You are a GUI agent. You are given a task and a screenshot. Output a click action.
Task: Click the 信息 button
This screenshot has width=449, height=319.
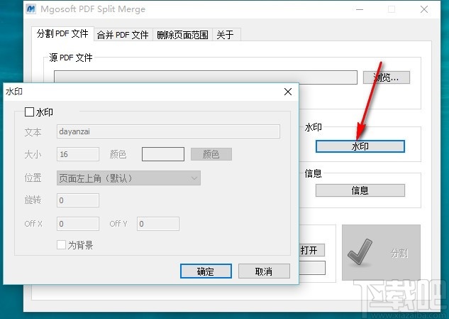coord(360,190)
